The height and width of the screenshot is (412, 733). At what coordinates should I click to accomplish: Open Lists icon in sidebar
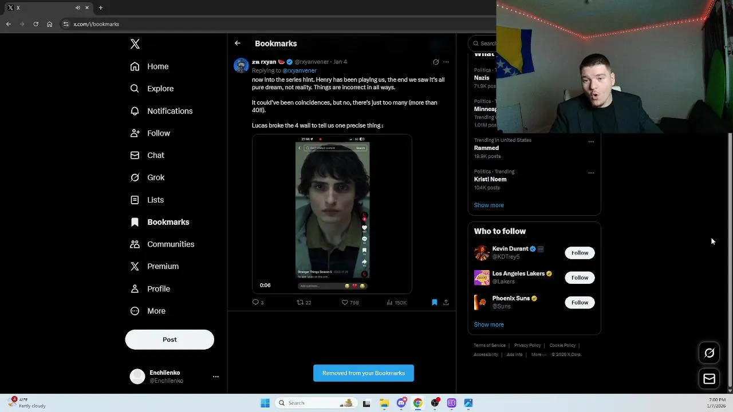point(135,200)
